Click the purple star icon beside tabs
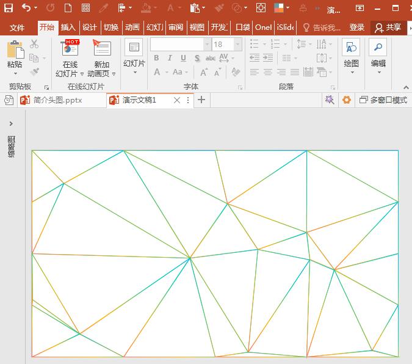Viewport: 412px width, 364px height. point(330,100)
